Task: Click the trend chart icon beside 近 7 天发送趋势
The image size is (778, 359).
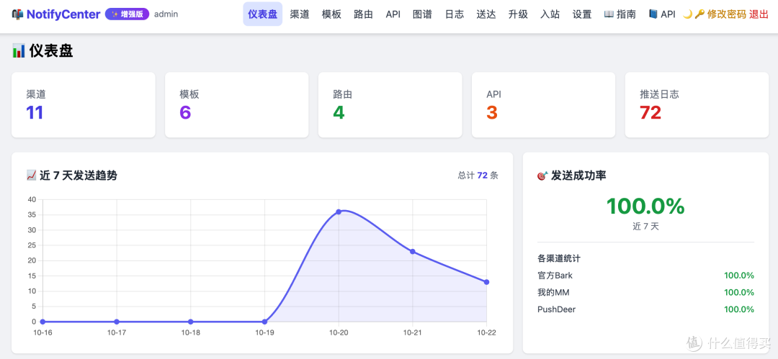Action: click(31, 175)
